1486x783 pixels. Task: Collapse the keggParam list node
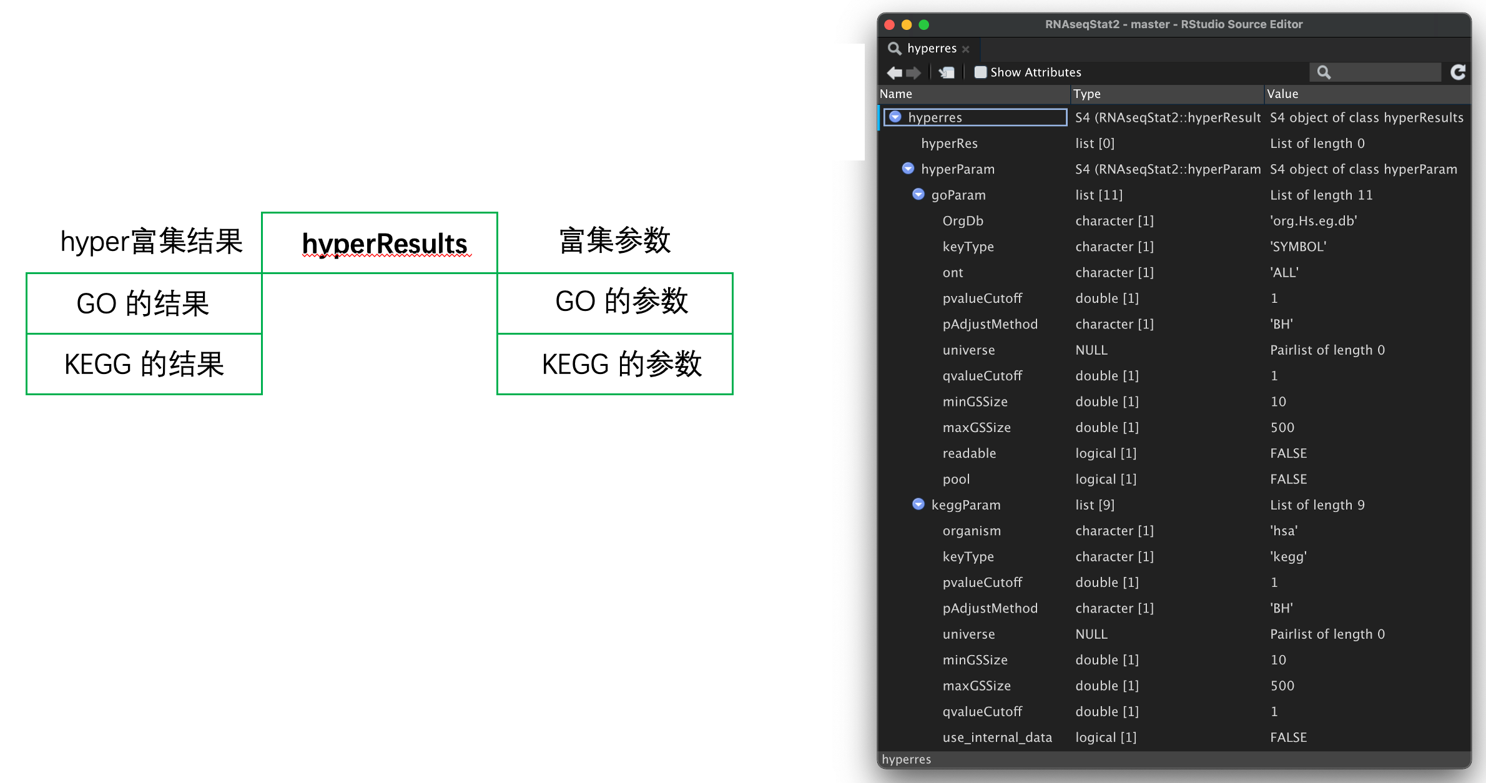click(918, 504)
